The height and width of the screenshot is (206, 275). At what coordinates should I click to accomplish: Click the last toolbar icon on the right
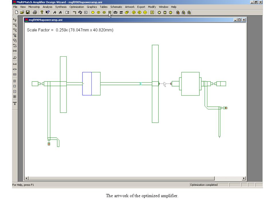[189, 12]
